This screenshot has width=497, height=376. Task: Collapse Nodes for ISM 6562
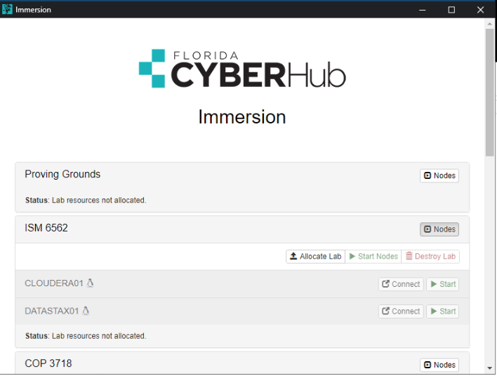439,229
